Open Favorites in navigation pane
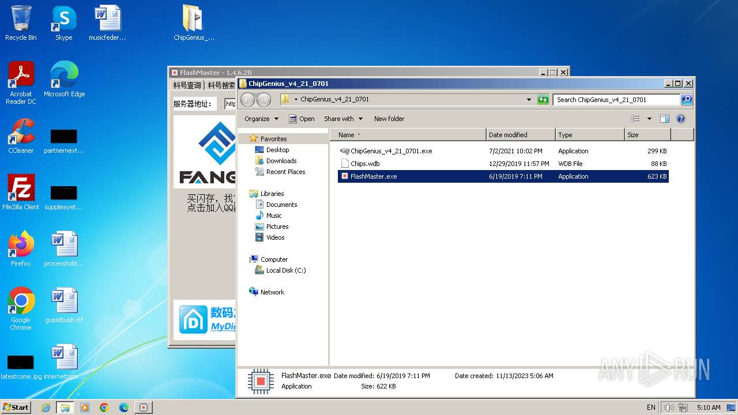 tap(273, 139)
